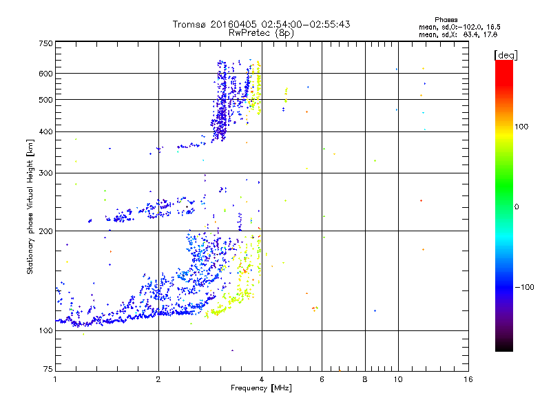This screenshot has width=551, height=413.
Task: Click the colorbar tick label '-100'
Action: tap(524, 287)
